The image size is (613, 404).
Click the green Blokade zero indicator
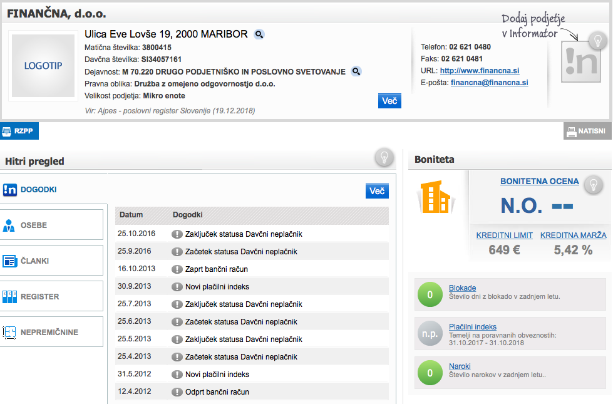point(430,294)
